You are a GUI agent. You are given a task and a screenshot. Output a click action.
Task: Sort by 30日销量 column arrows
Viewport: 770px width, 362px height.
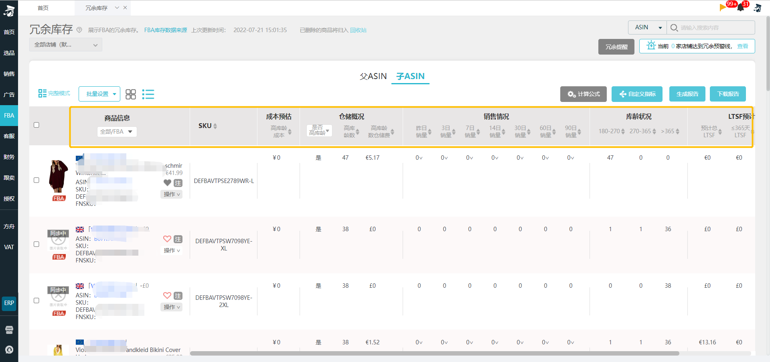pos(529,131)
